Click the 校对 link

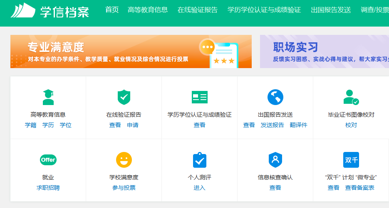pyautogui.click(x=351, y=125)
